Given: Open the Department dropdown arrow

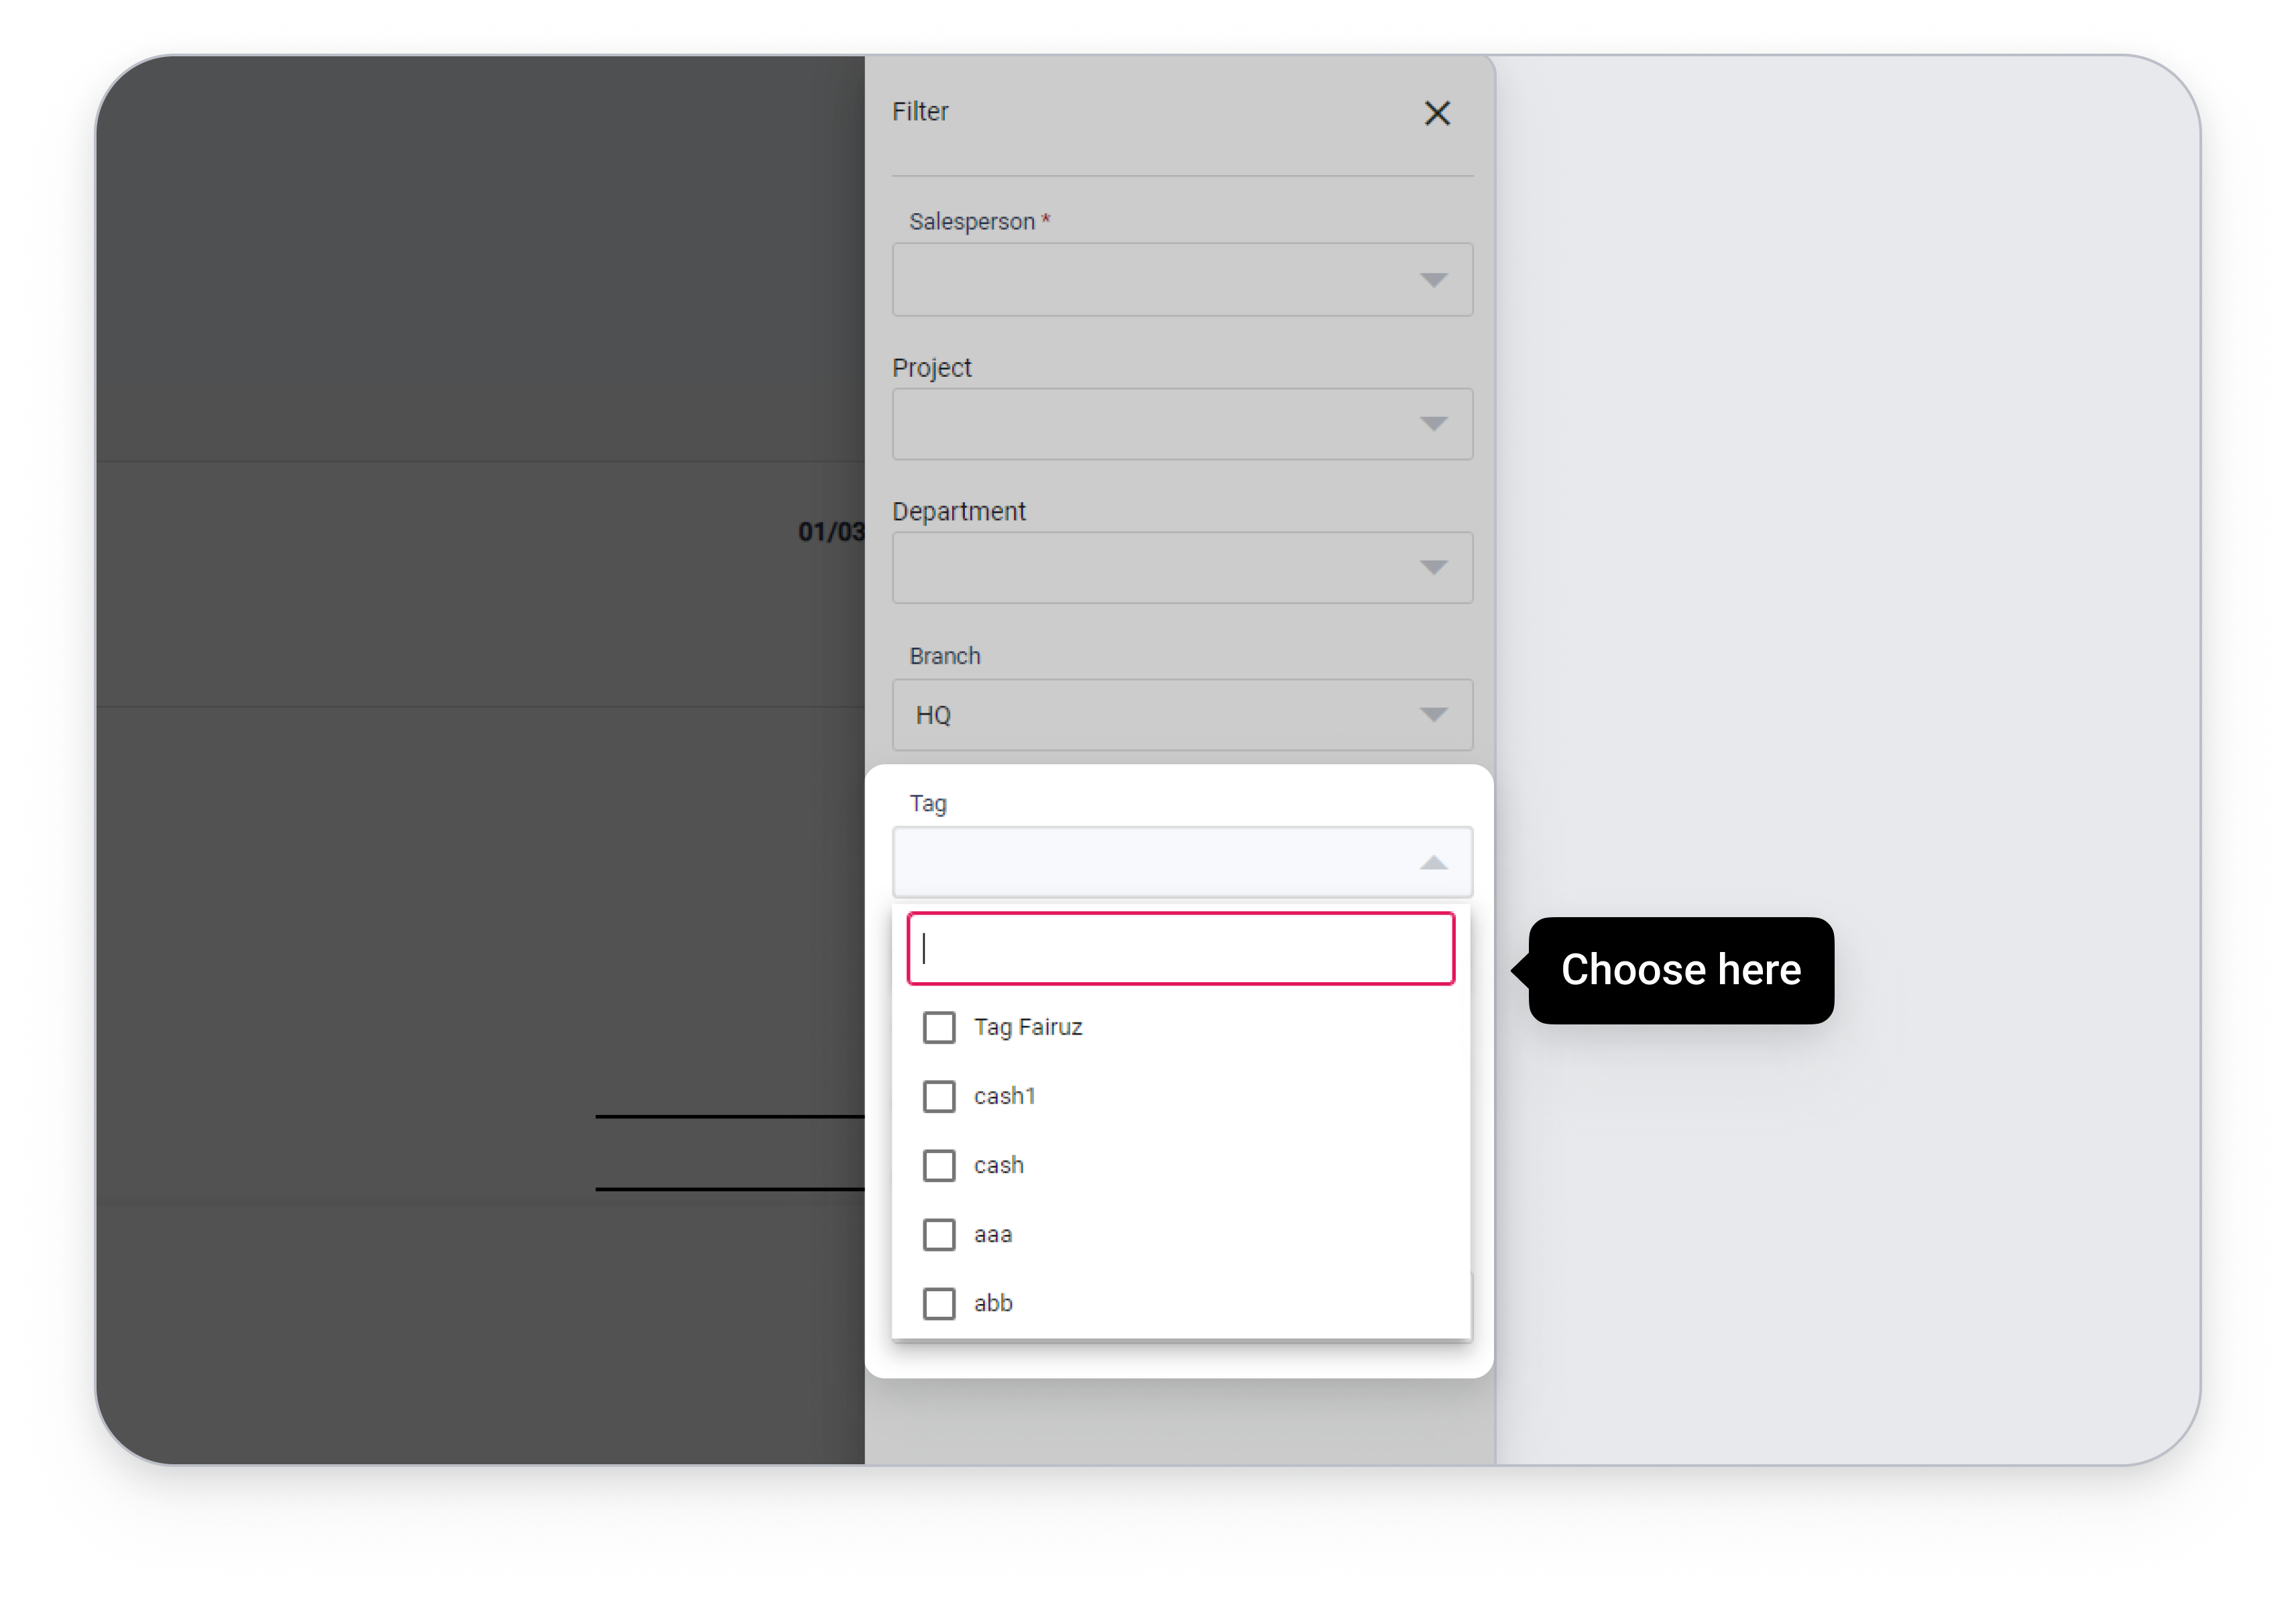Looking at the screenshot, I should (1433, 567).
